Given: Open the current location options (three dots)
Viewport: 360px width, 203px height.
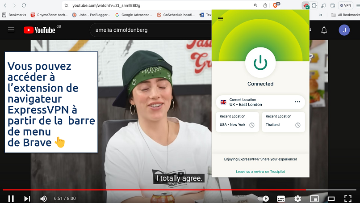Looking at the screenshot, I should [x=297, y=102].
